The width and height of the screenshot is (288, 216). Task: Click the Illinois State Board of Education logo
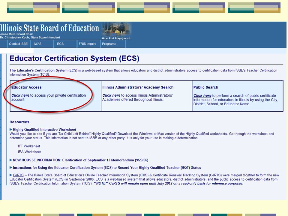point(49,28)
